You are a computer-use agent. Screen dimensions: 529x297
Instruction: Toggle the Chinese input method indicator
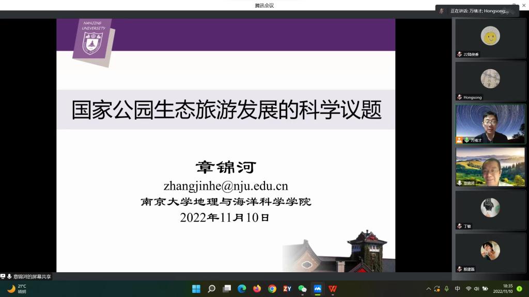pos(457,289)
